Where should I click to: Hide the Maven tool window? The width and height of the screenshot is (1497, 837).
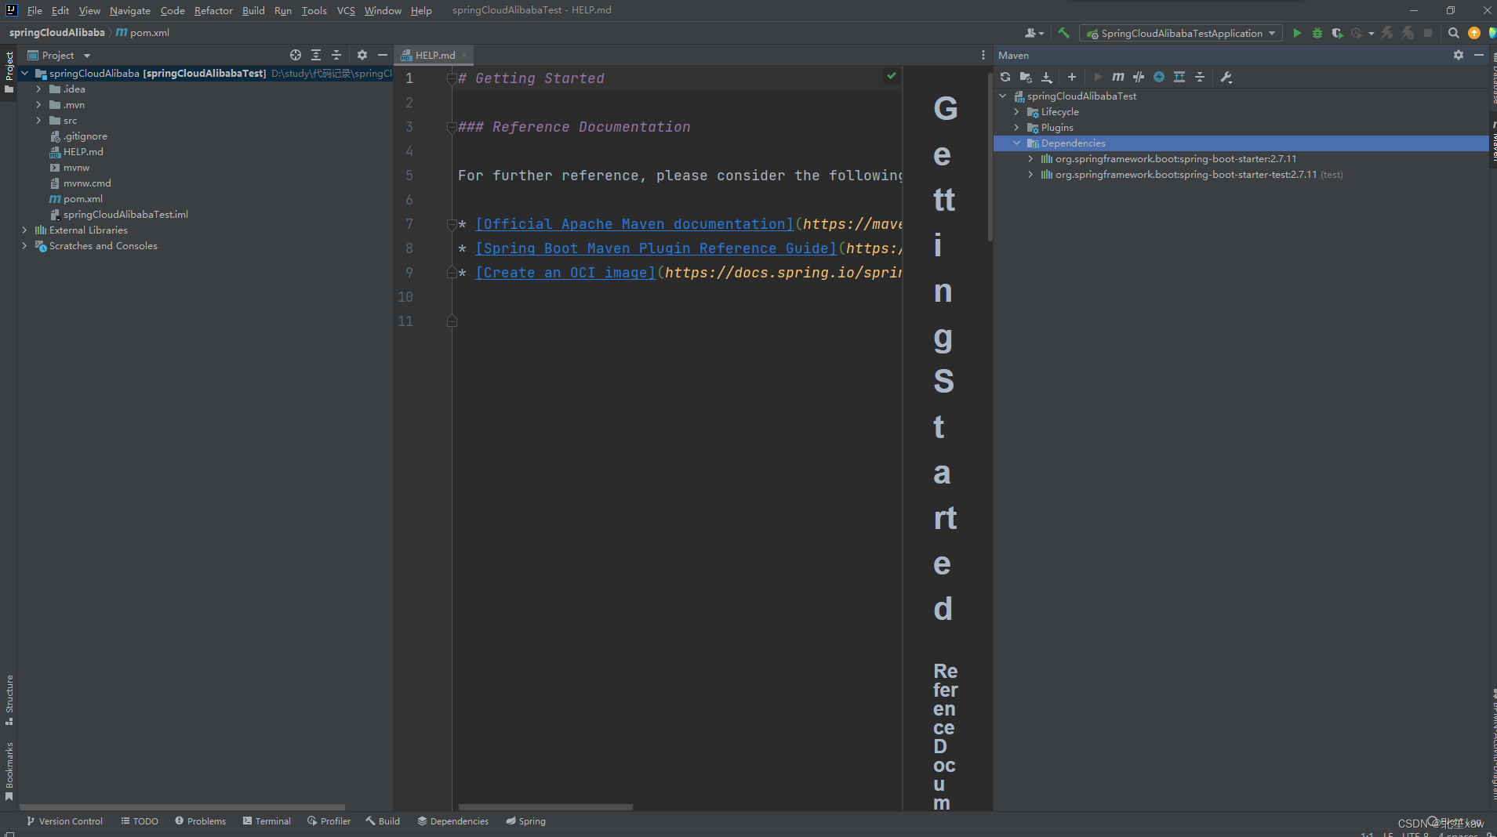[1479, 55]
